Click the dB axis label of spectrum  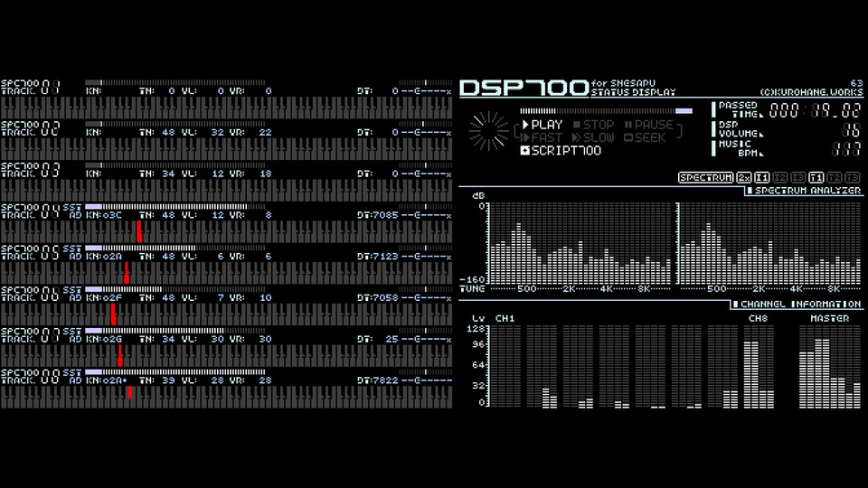[478, 195]
